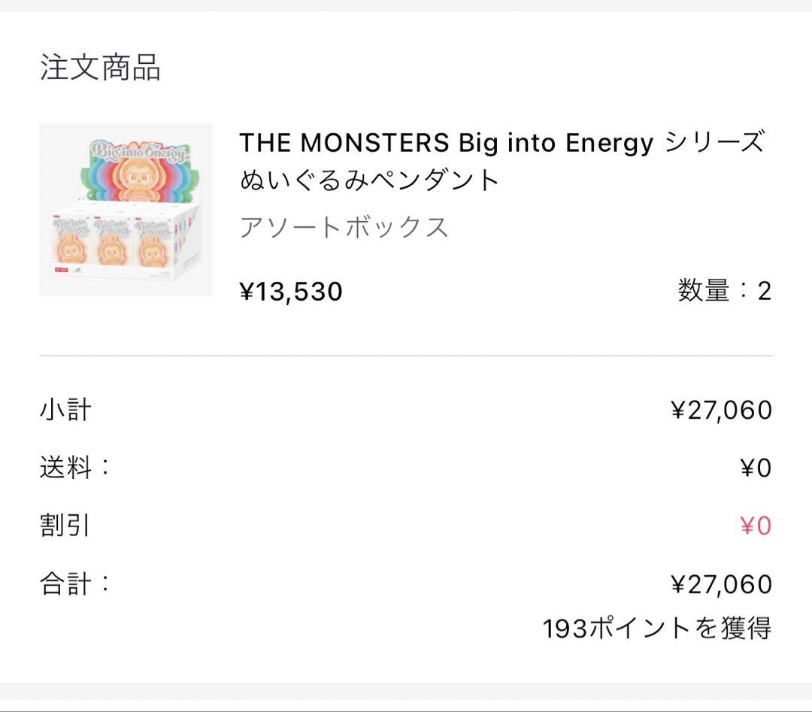The image size is (812, 712).
Task: Tap the black ¥0 shipping fee value
Action: tap(756, 468)
